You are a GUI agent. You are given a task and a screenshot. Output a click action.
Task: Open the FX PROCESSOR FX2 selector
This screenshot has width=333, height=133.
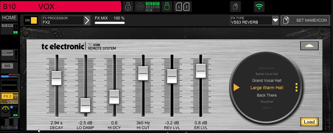tap(63, 20)
